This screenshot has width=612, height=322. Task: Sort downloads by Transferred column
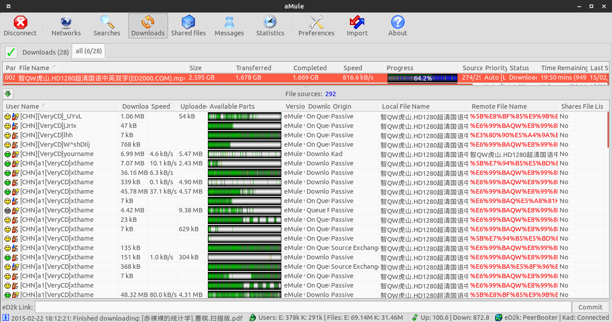262,68
